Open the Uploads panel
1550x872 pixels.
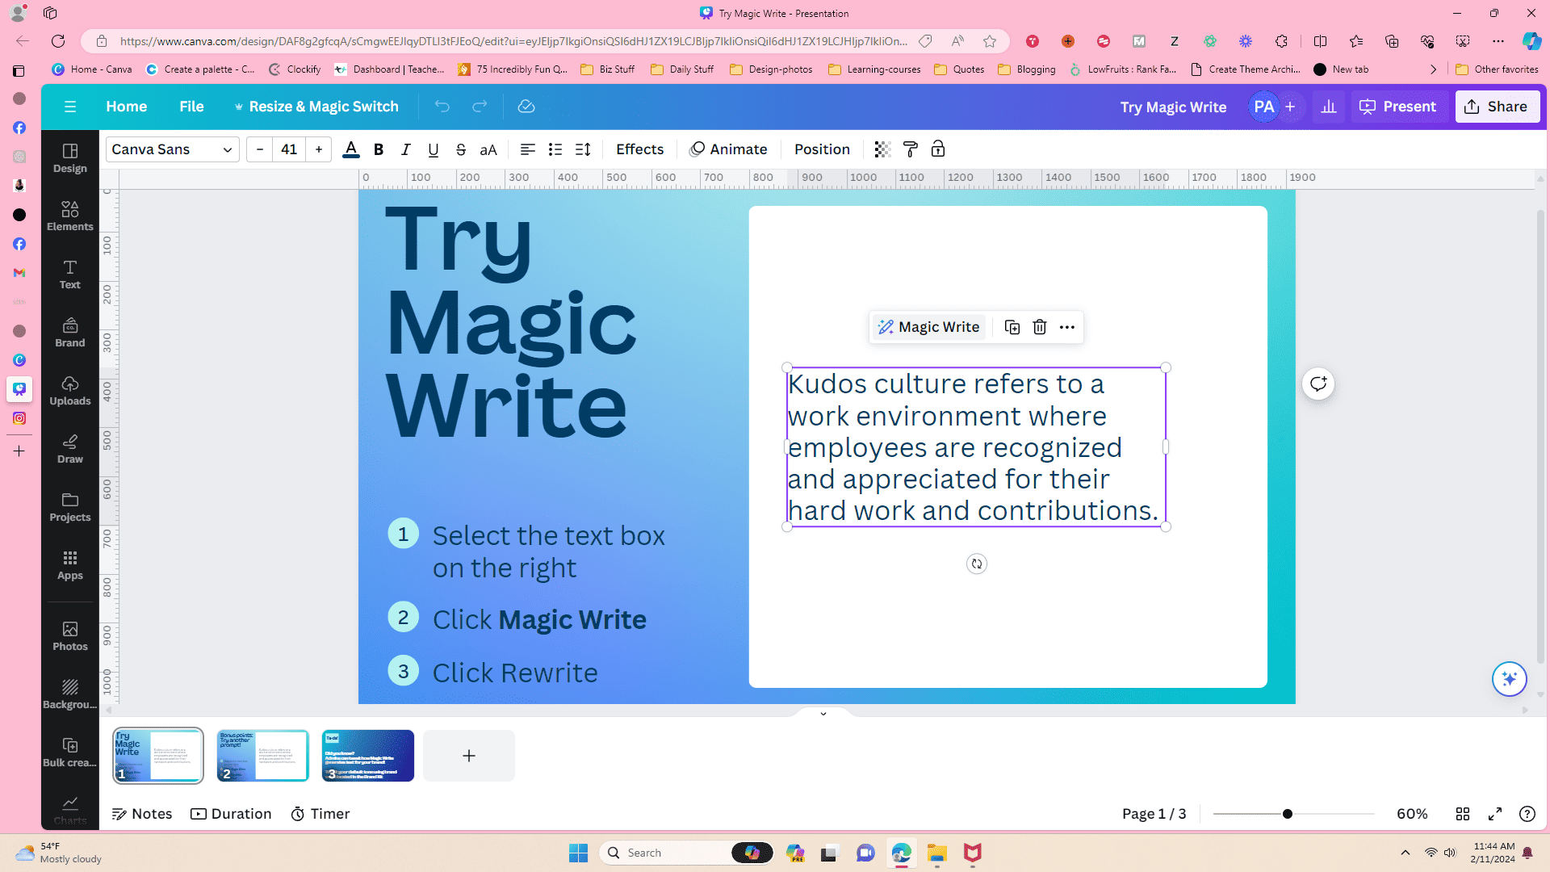69,390
